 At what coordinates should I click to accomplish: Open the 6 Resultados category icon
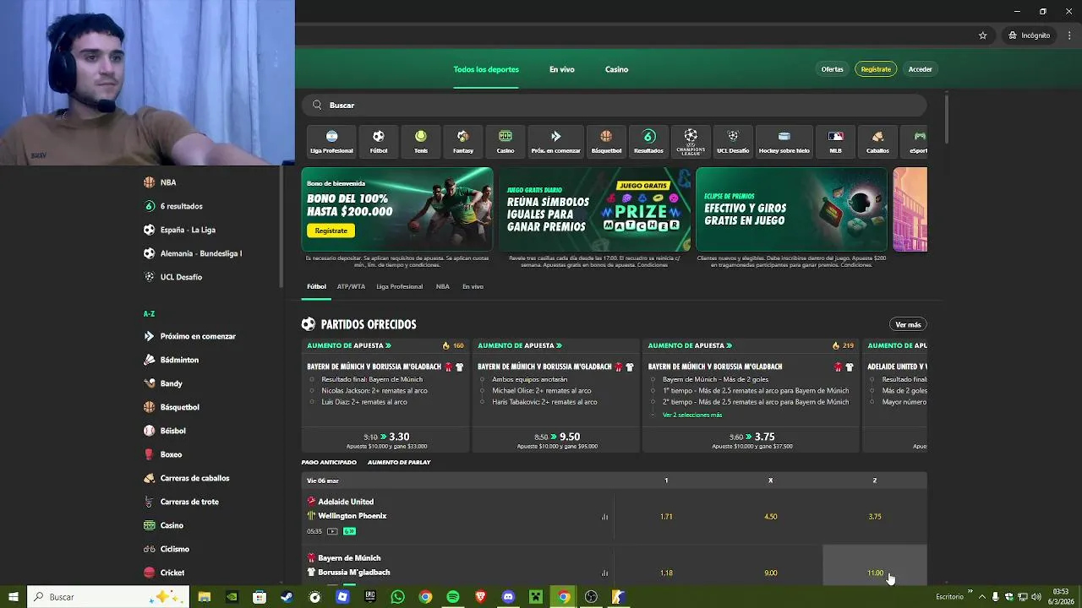click(648, 141)
